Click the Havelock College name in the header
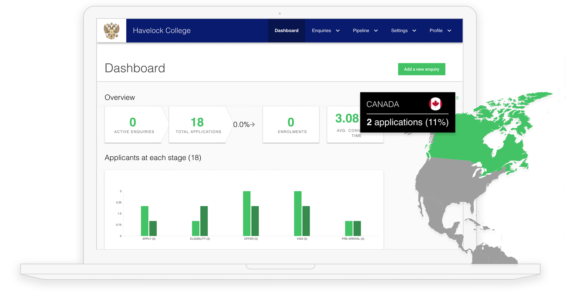Viewport: 566px width, 304px height. click(x=162, y=30)
